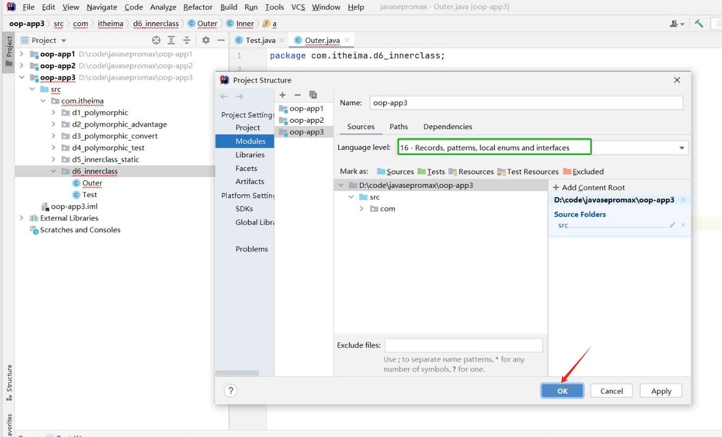722x437 pixels.
Task: Click the Cancel button
Action: pos(612,391)
